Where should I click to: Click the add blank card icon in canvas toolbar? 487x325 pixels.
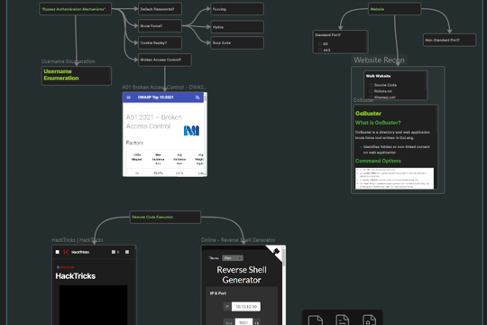316,320
